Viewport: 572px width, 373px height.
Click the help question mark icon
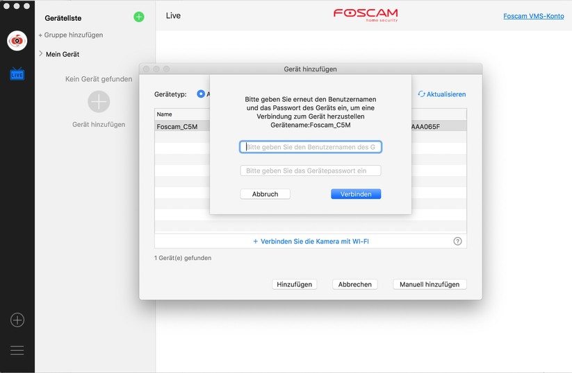point(457,241)
